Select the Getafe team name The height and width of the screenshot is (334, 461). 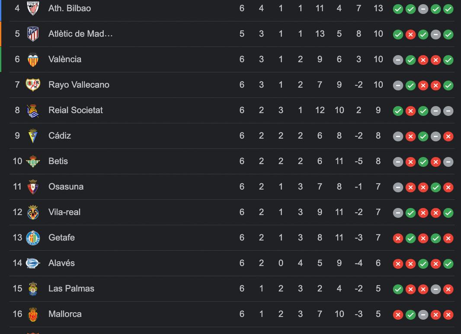(61, 238)
